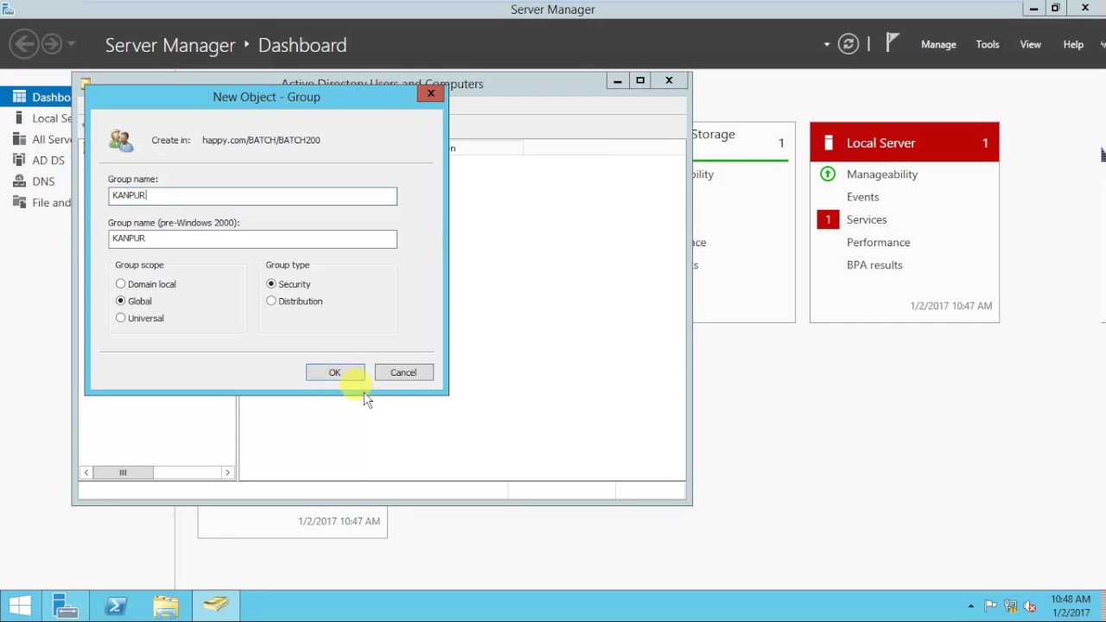Confirm the new group with OK
The width and height of the screenshot is (1106, 622).
pos(335,372)
